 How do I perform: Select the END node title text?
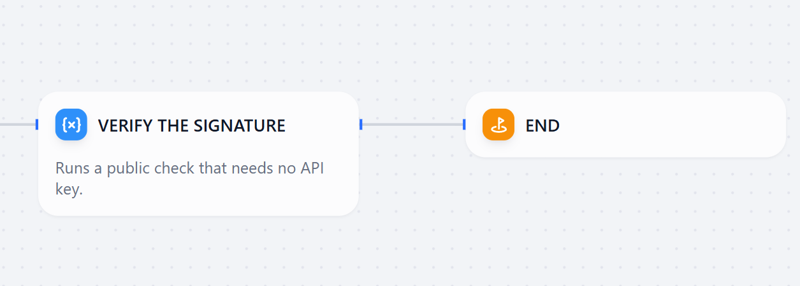pos(542,126)
